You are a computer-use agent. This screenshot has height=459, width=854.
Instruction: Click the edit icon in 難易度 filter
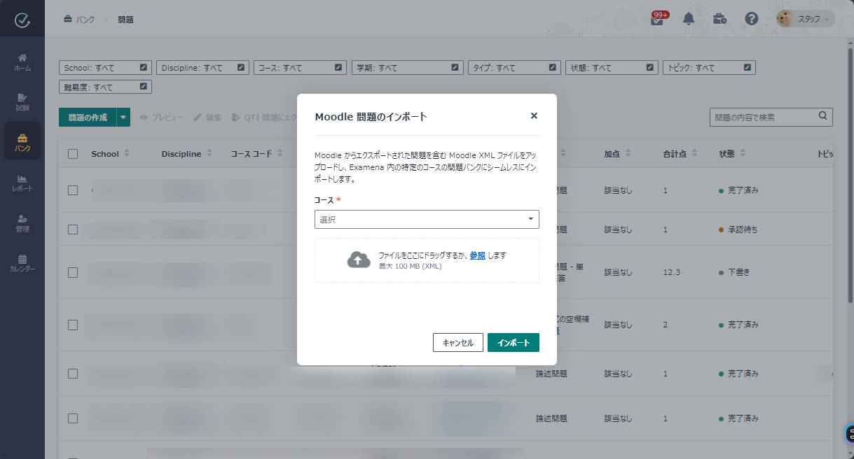tap(144, 87)
